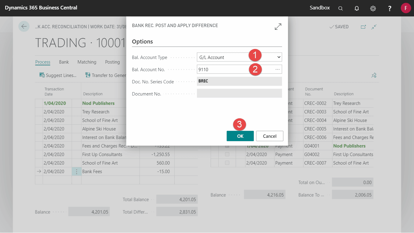Click document number CREC-0002
Viewport: 414px width, 233px height.
pos(315,103)
